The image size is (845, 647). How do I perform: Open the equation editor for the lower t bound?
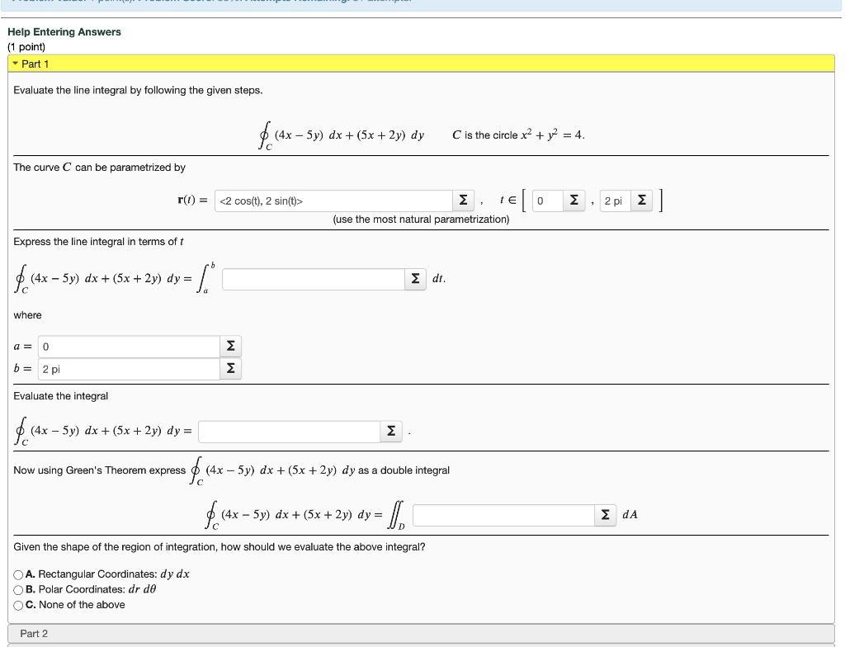point(573,200)
